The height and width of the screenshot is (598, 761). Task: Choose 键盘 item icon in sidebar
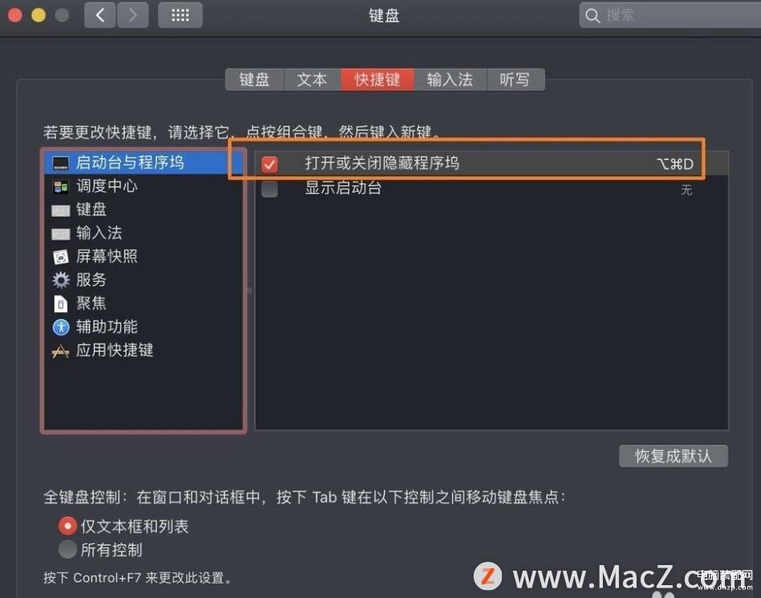pyautogui.click(x=61, y=210)
